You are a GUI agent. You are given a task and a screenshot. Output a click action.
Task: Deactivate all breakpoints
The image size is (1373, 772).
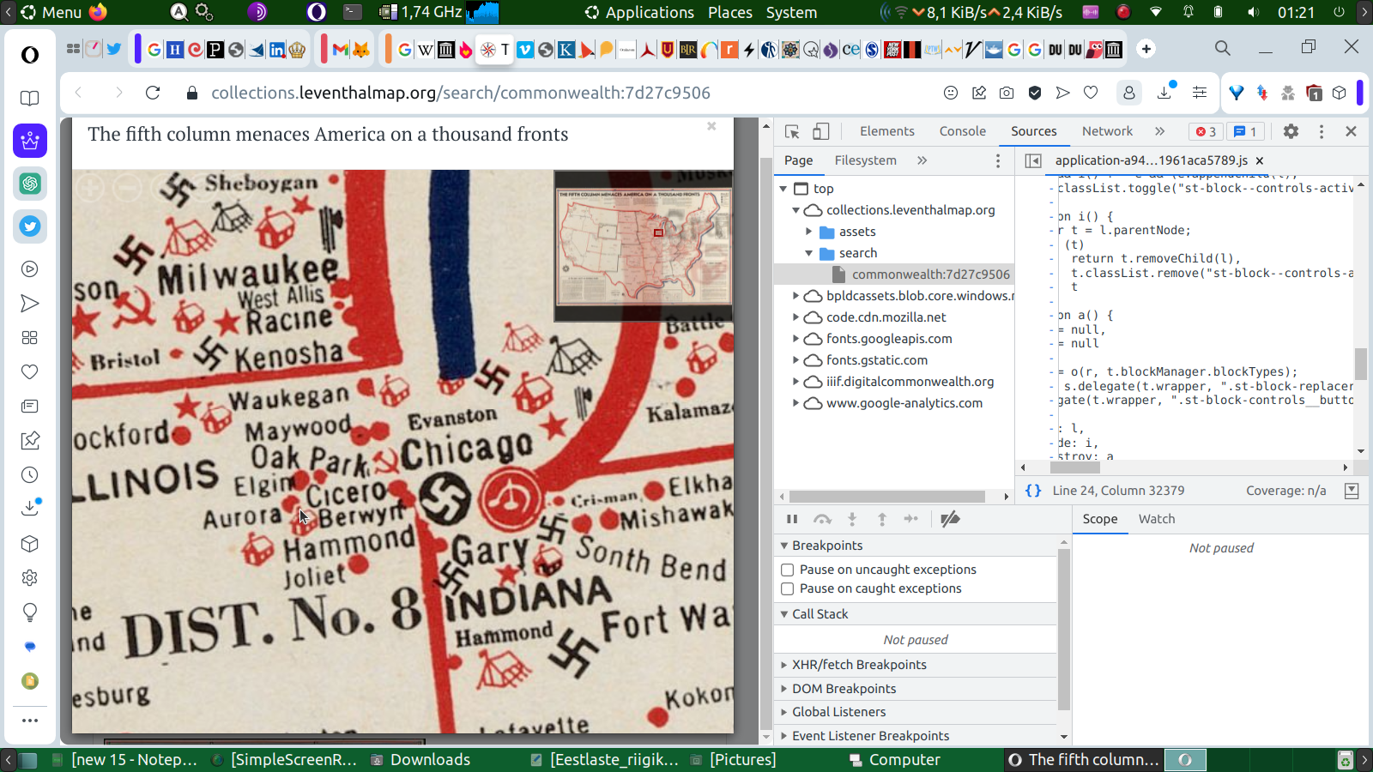pyautogui.click(x=950, y=519)
